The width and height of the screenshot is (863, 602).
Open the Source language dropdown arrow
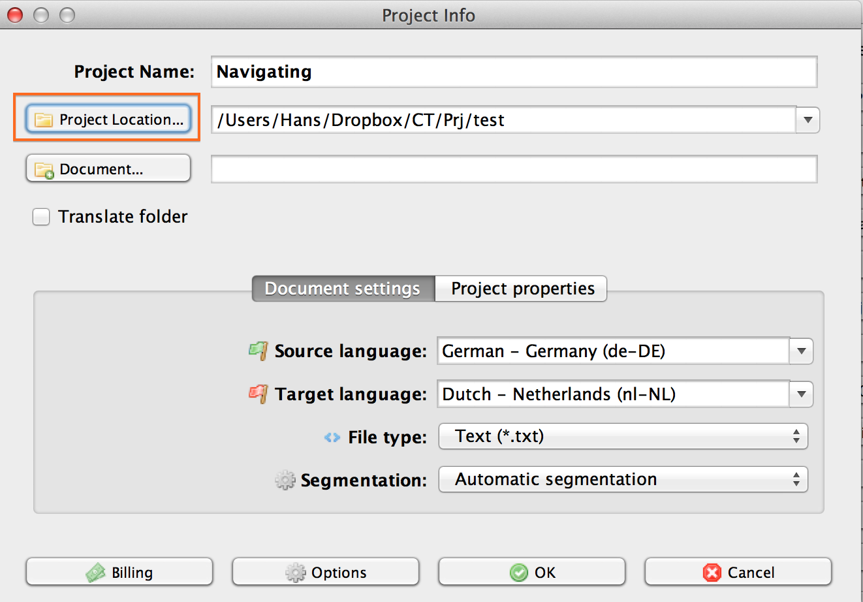pos(801,351)
